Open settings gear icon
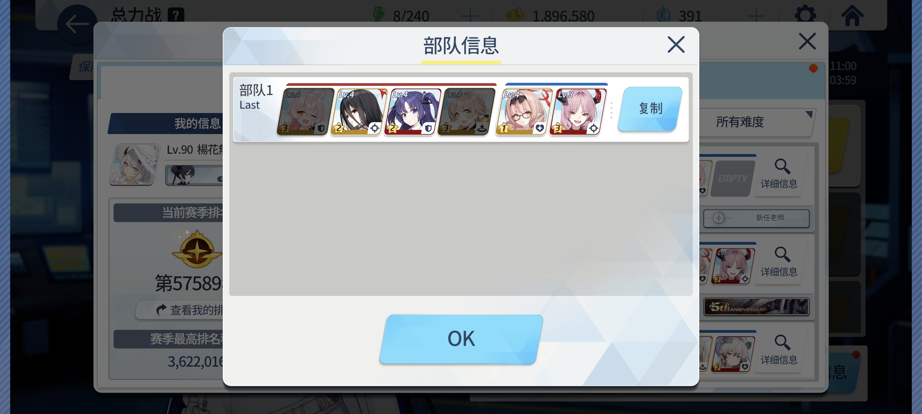 pos(805,16)
